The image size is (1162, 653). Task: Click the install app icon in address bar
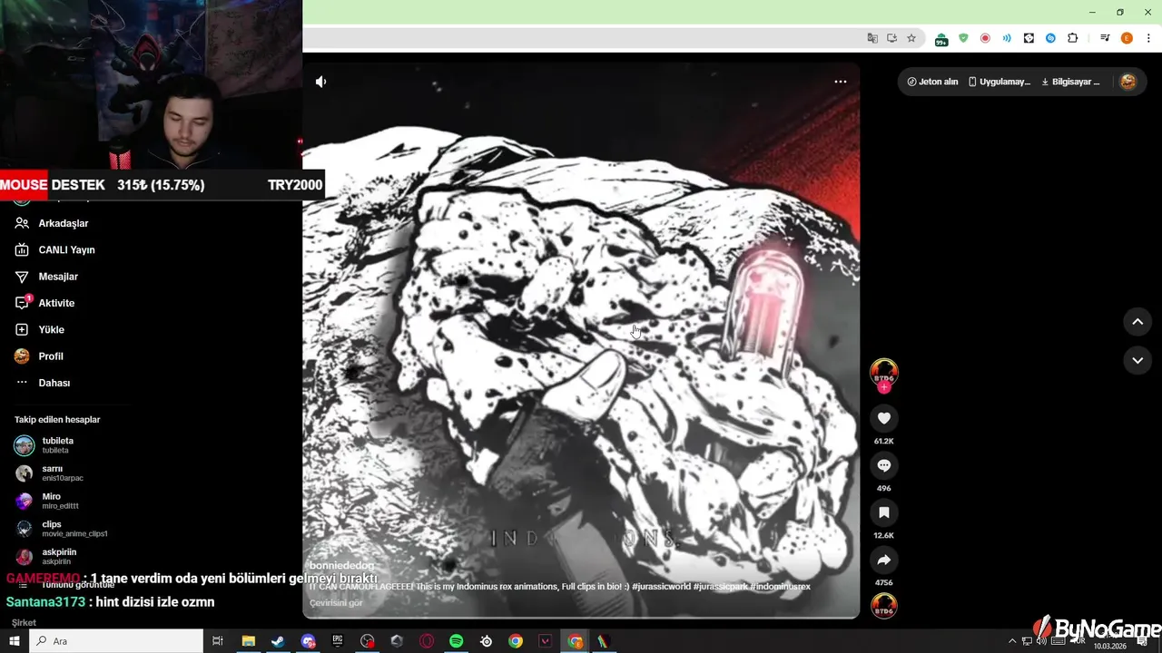(892, 38)
